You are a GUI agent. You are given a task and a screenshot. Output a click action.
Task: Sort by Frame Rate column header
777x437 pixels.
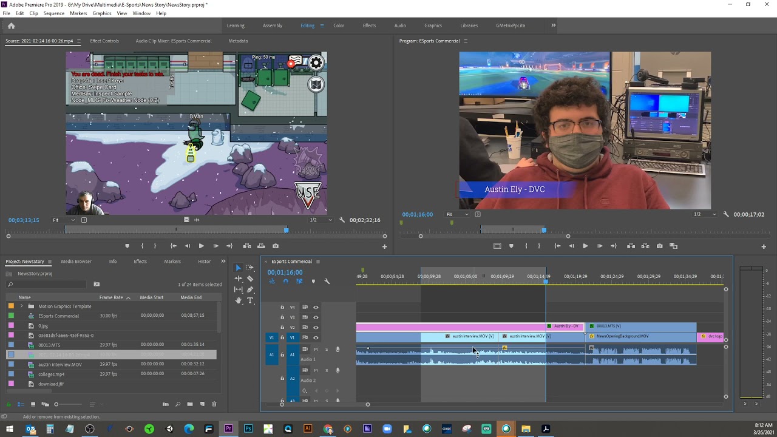pyautogui.click(x=111, y=297)
